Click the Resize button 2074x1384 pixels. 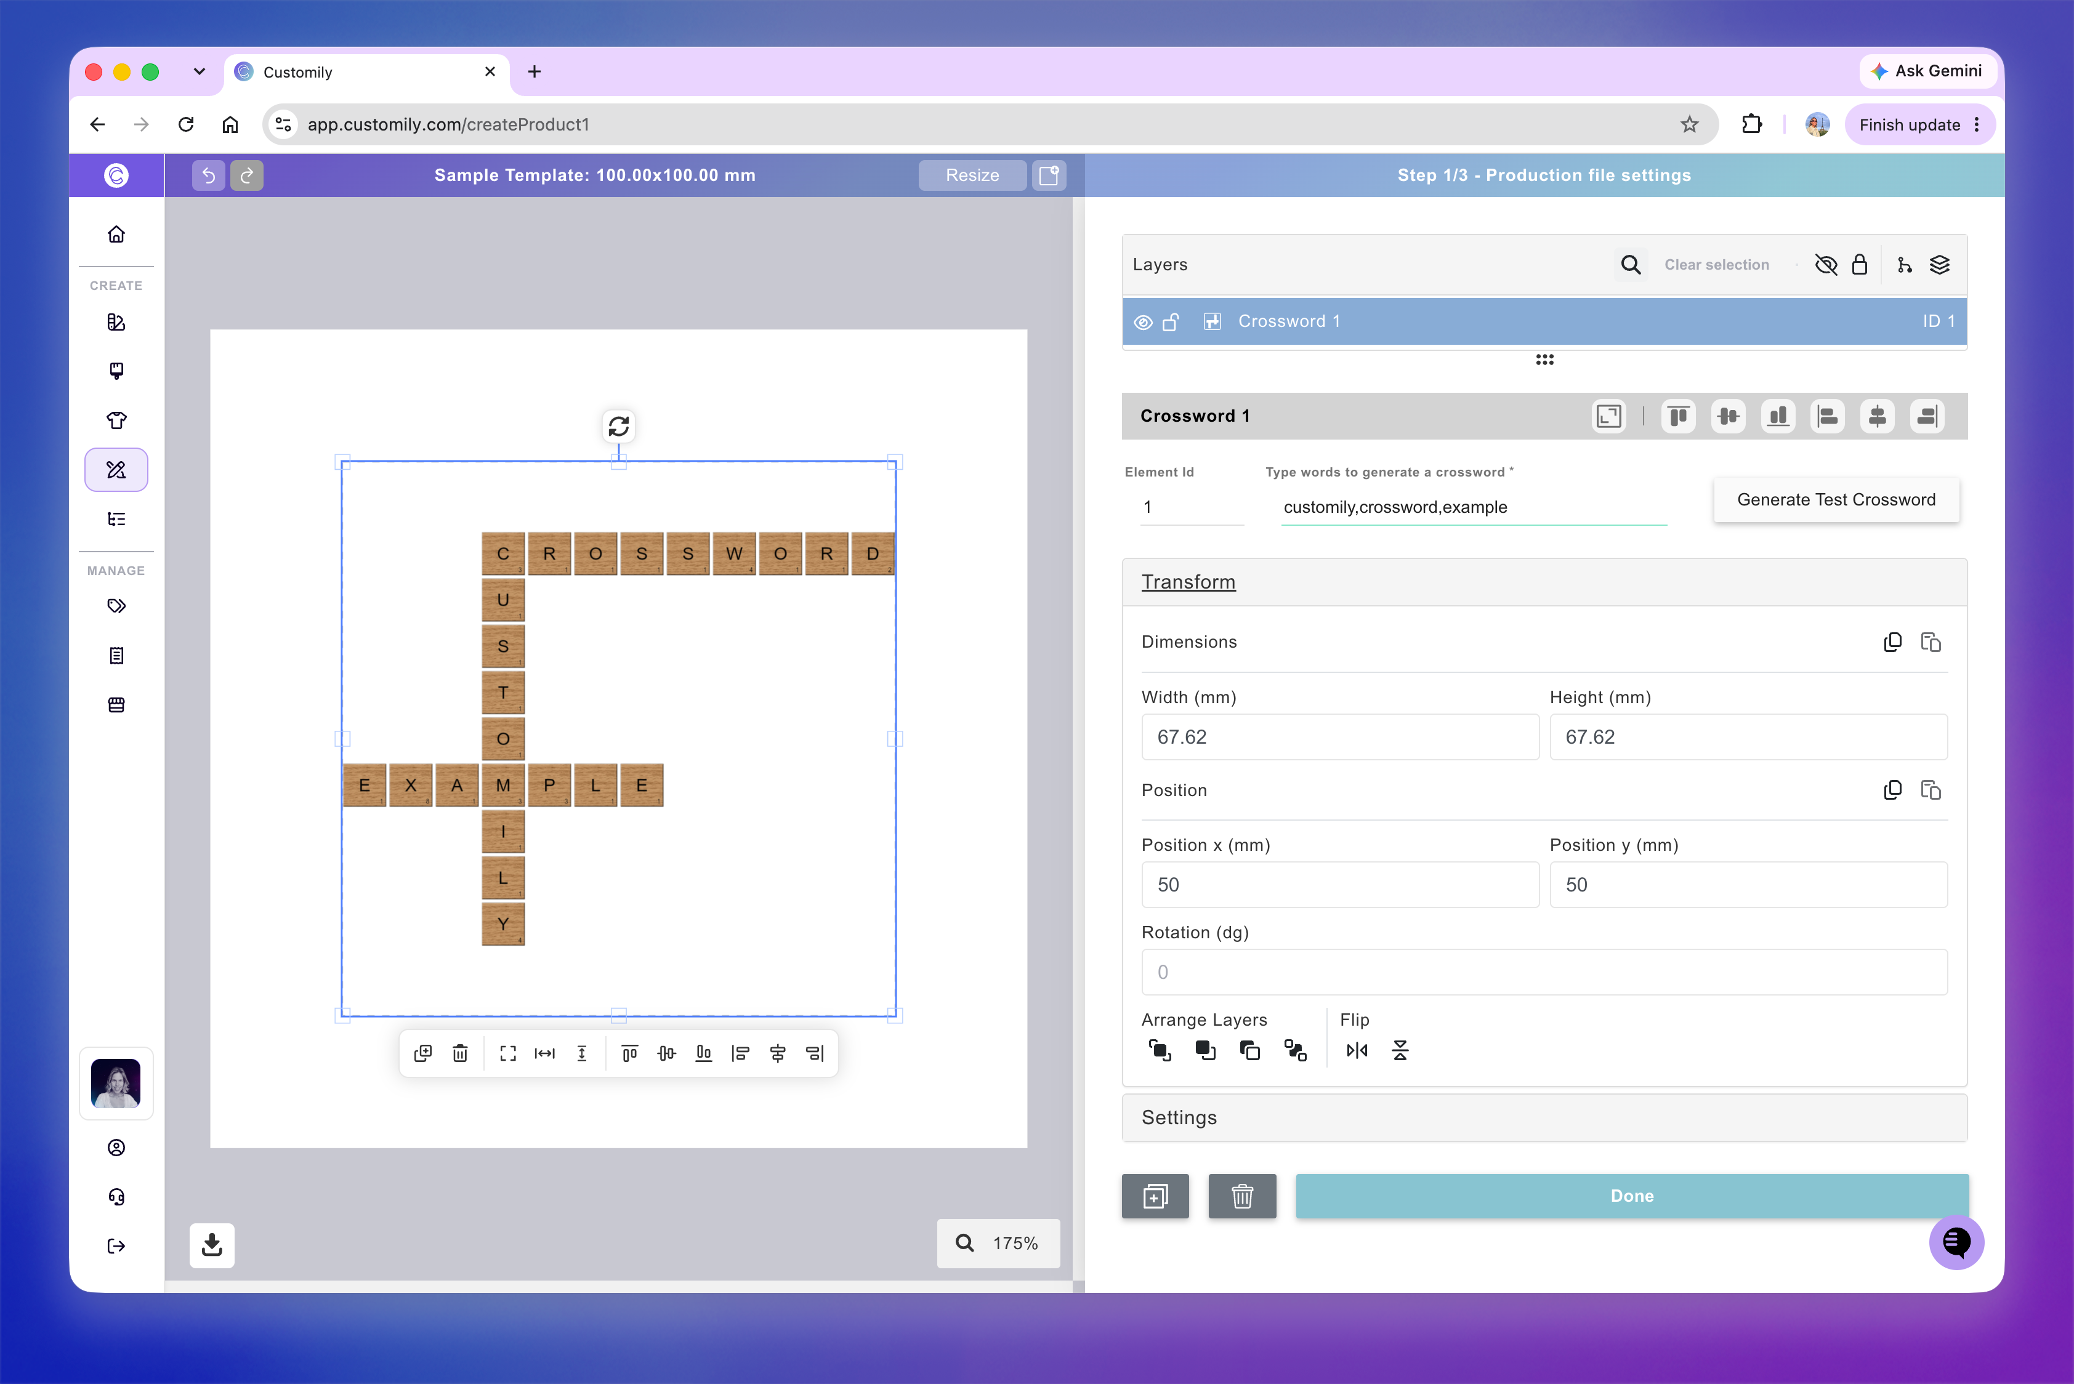click(x=972, y=175)
